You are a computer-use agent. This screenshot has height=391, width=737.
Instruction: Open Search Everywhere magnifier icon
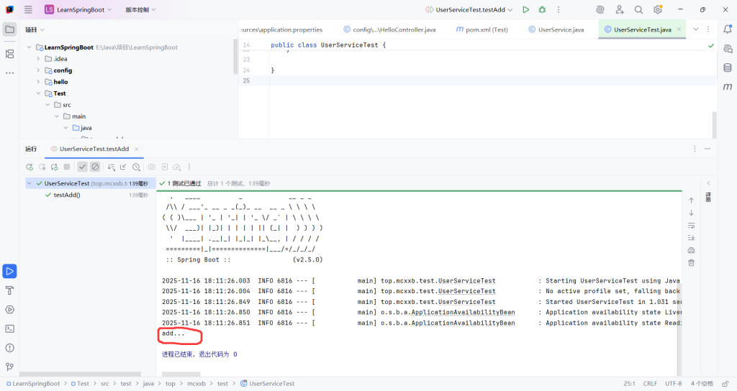click(x=638, y=9)
